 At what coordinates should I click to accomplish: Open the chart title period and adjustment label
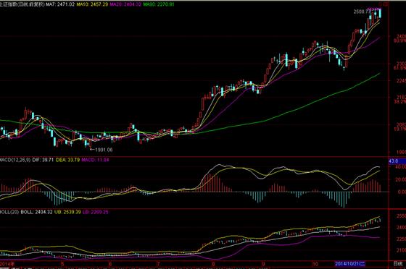(22, 4)
